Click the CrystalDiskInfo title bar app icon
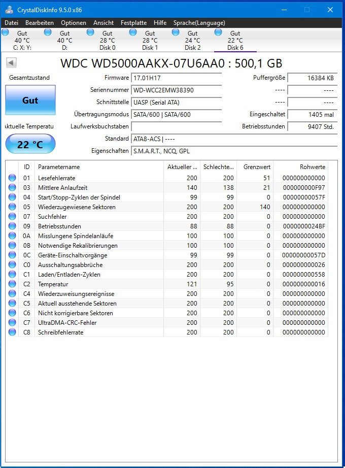The image size is (345, 468). pyautogui.click(x=9, y=10)
